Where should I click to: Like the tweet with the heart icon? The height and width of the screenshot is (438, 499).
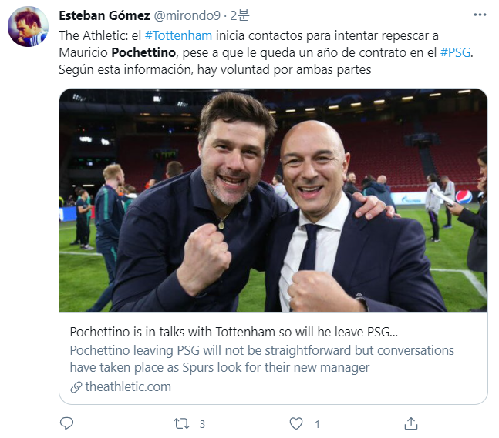[x=296, y=423]
